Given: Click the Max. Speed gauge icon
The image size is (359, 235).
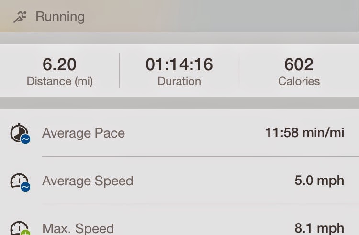Looking at the screenshot, I should click(19, 227).
